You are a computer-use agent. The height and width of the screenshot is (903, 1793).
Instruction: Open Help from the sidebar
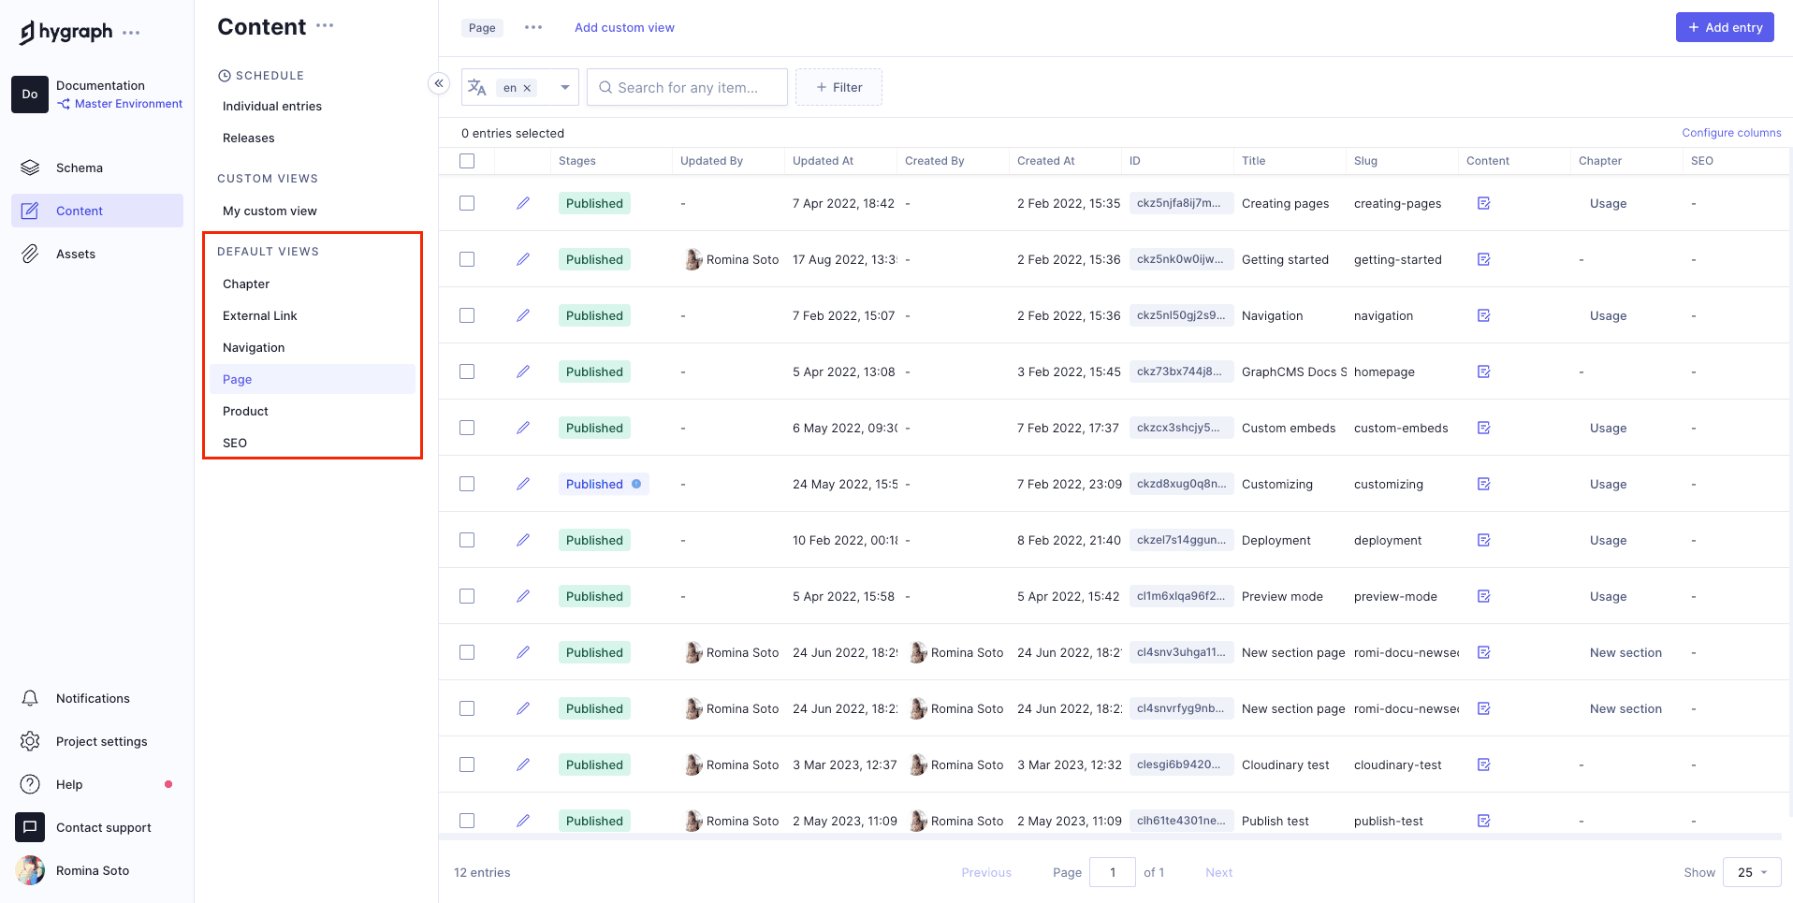(x=68, y=784)
